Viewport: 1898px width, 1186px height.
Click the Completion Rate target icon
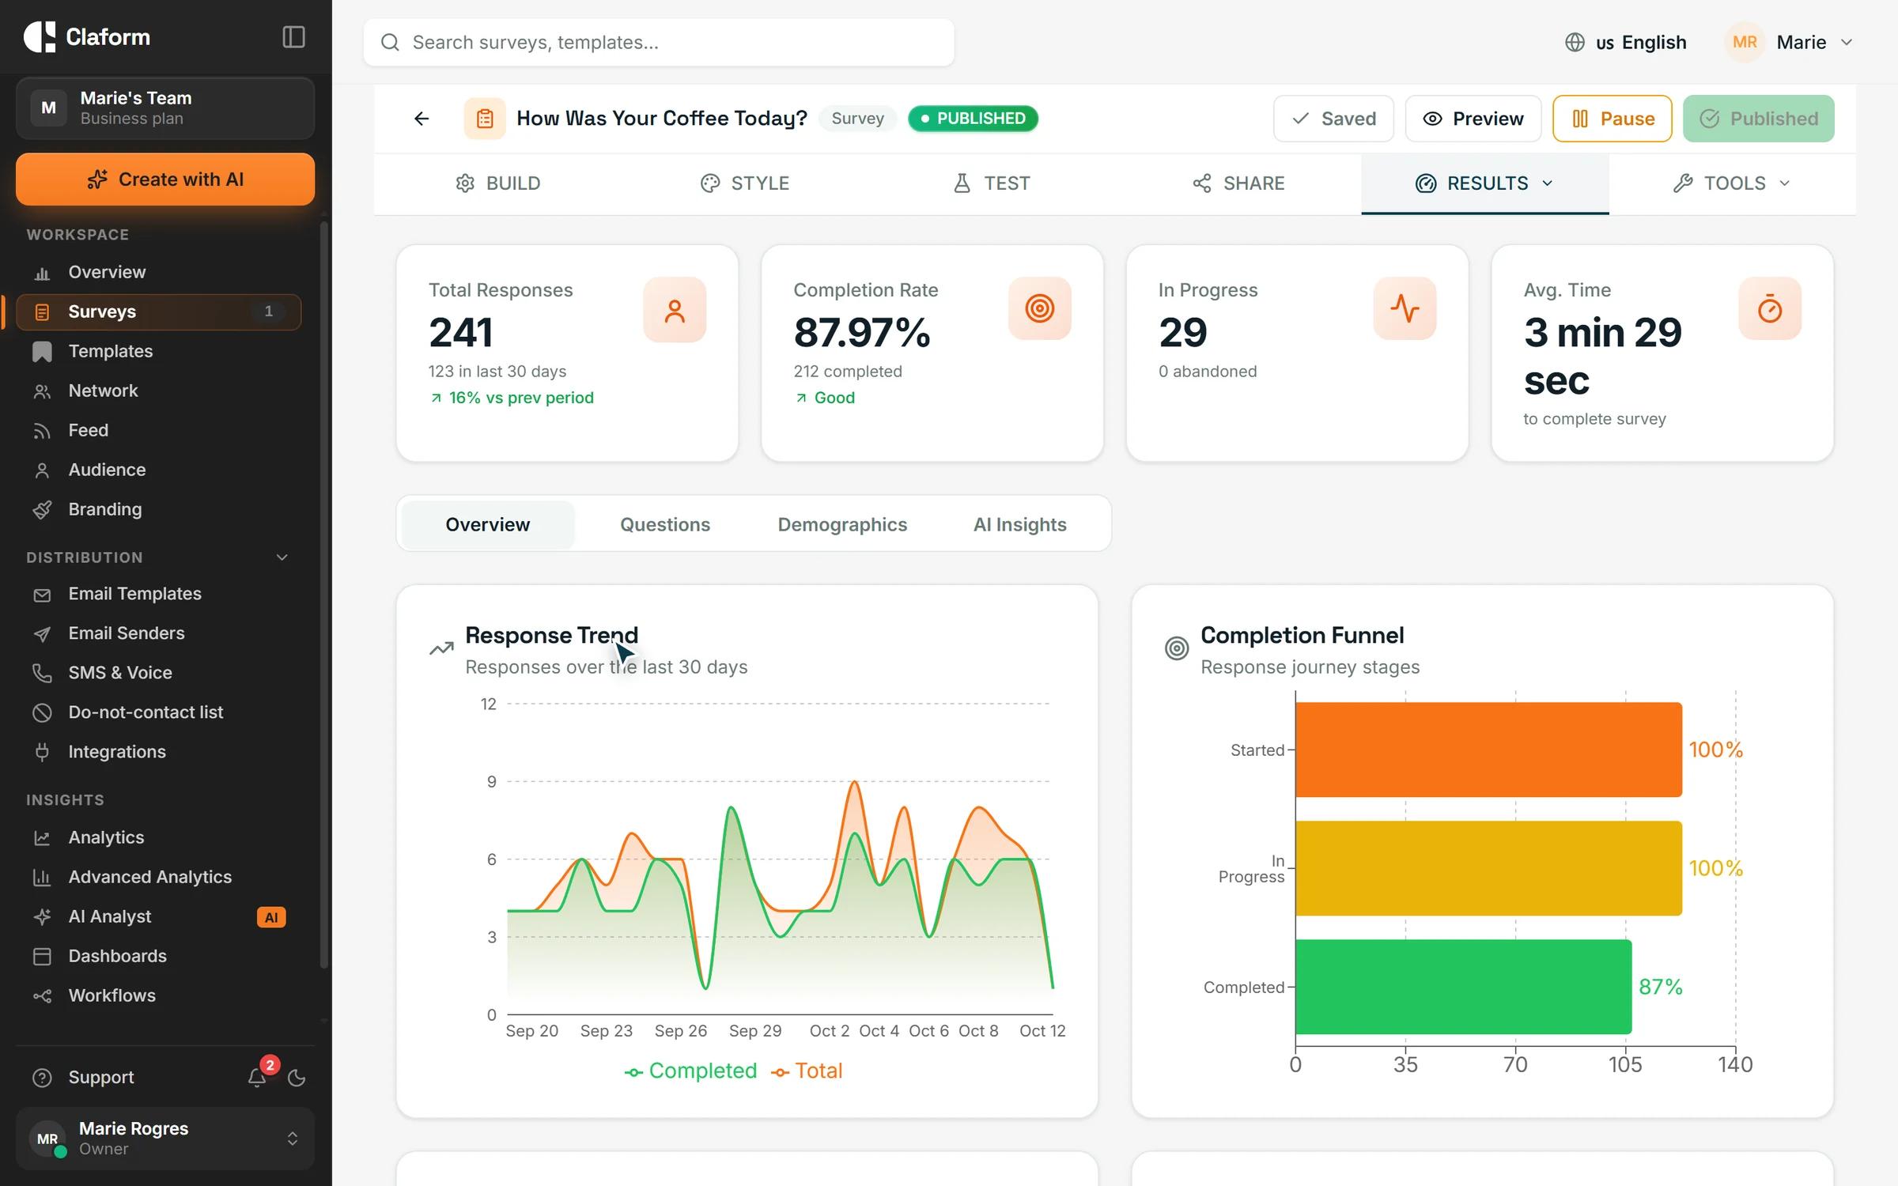1040,308
